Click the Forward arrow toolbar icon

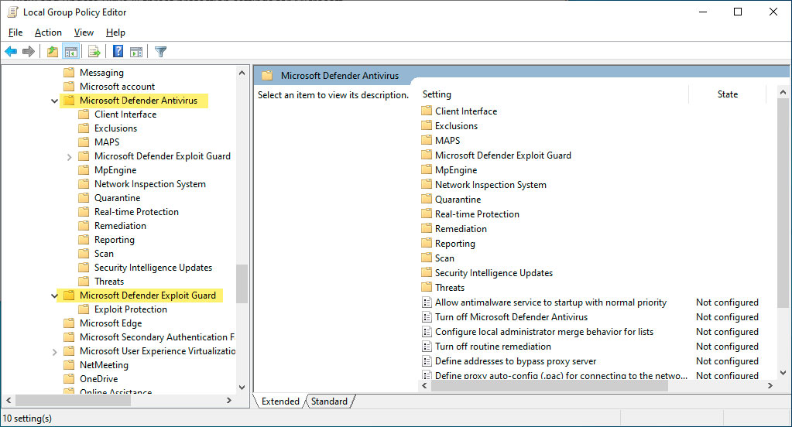[x=29, y=52]
